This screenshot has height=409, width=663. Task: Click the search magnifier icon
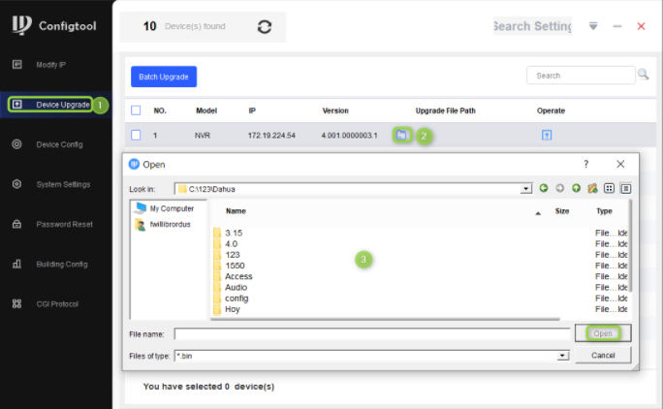click(643, 75)
